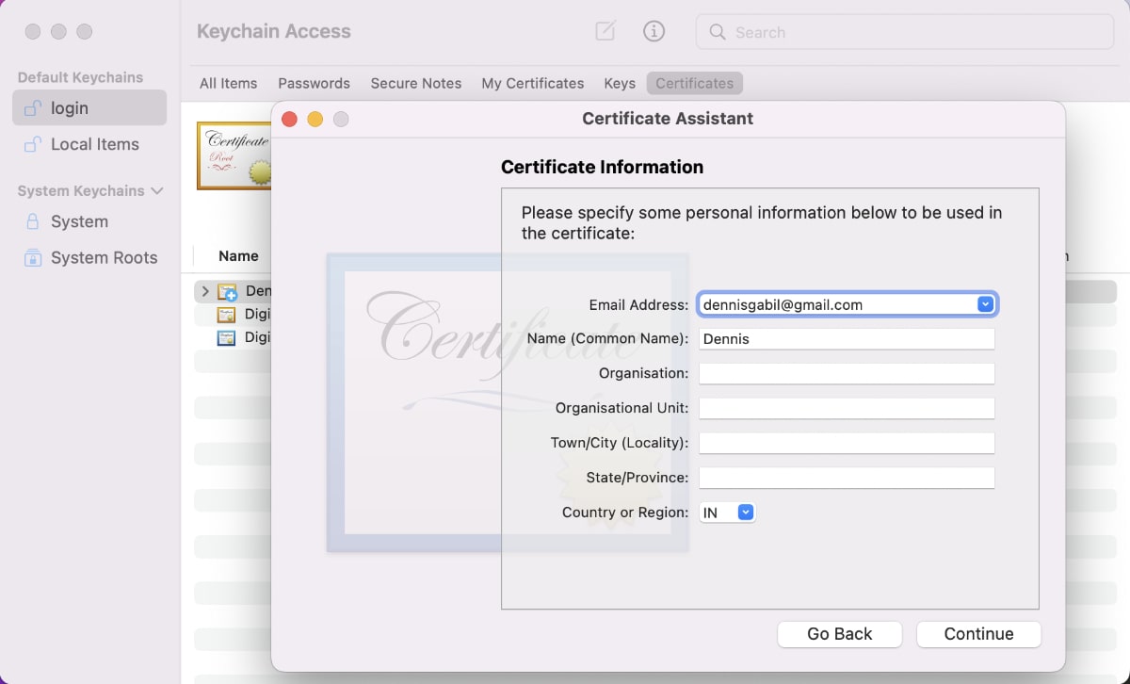Image resolution: width=1130 pixels, height=684 pixels.
Task: Click the Name (Common Name) field
Action: 847,338
